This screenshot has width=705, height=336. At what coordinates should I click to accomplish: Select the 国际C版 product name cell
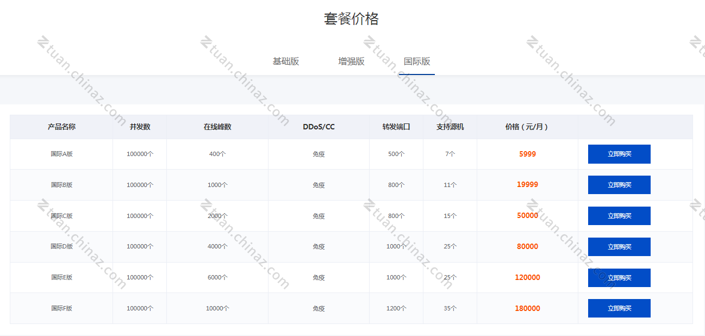pyautogui.click(x=61, y=216)
